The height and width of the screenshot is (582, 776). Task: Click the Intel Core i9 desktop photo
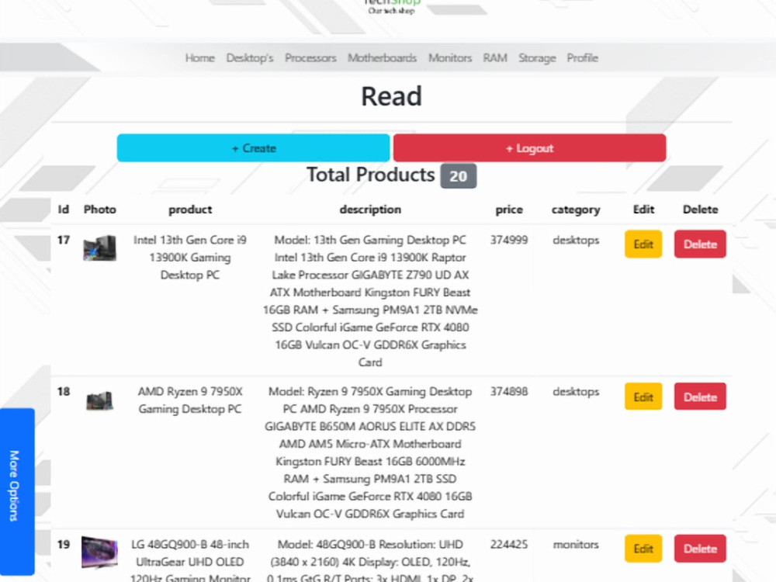99,248
